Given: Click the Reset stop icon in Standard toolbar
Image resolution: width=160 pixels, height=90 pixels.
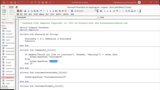Looking at the screenshot, I should [x=53, y=11].
